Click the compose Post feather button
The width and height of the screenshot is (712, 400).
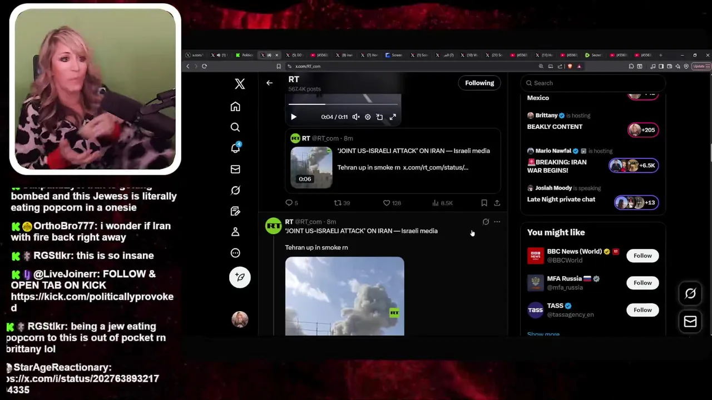click(240, 277)
